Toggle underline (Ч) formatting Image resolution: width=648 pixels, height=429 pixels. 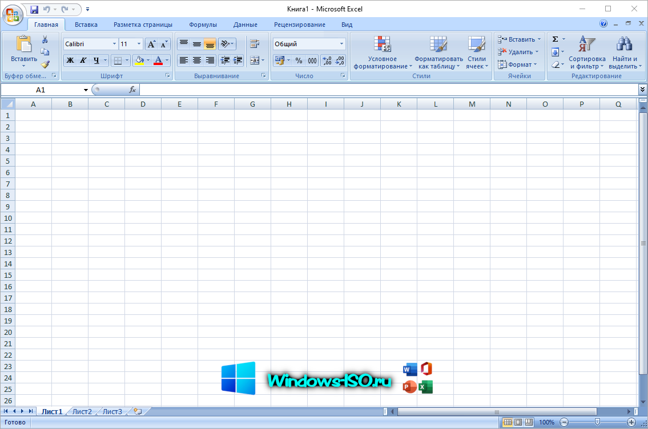click(96, 60)
